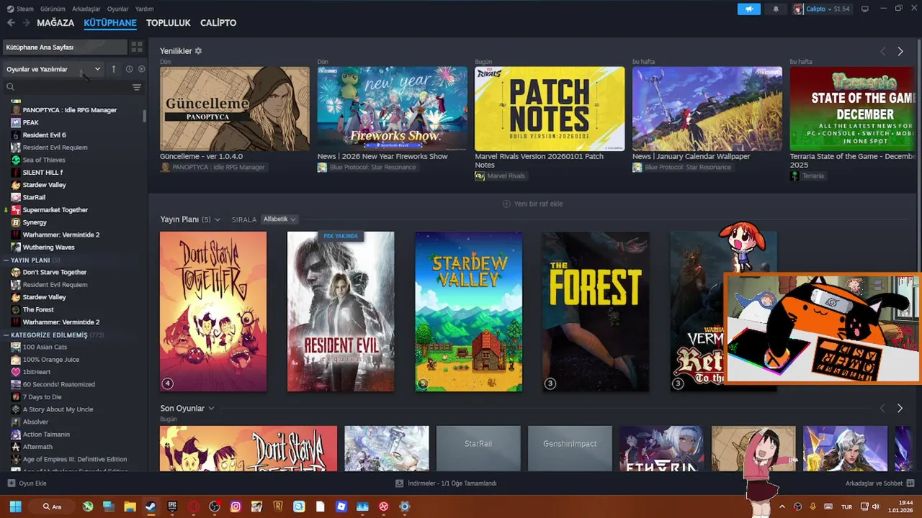Screen dimensions: 922x518
Task: Open Arkadaşlar ve Sohbet chat icon
Action: coord(910,483)
